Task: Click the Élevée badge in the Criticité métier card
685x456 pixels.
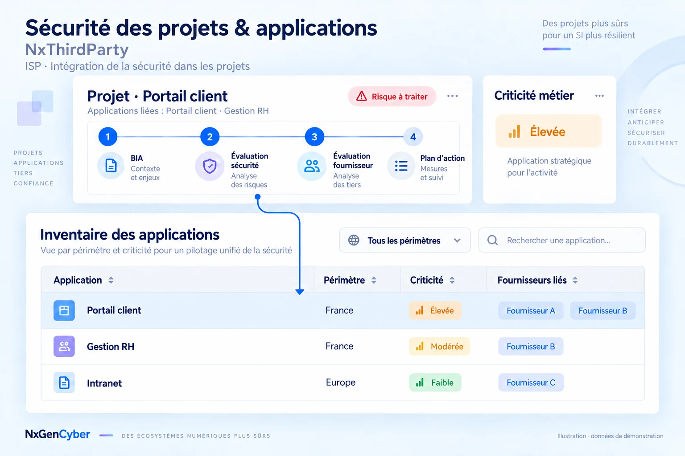Action: click(549, 131)
